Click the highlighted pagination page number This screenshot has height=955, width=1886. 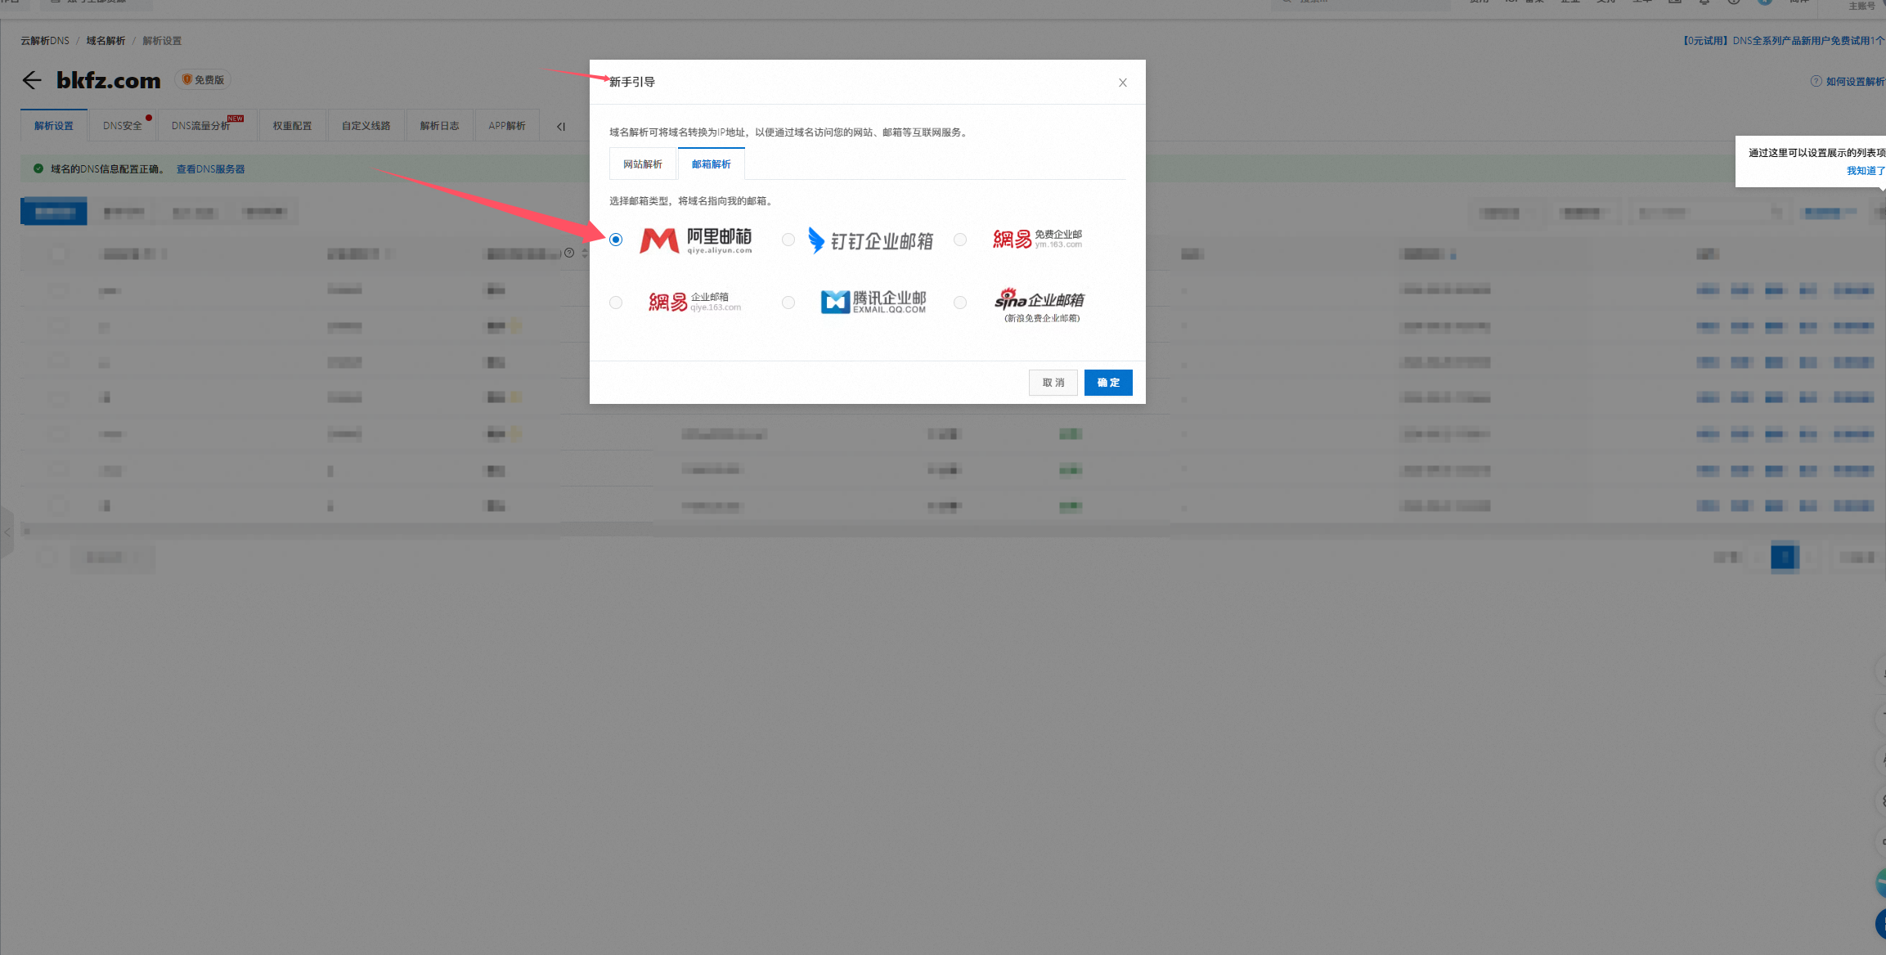pos(1785,557)
